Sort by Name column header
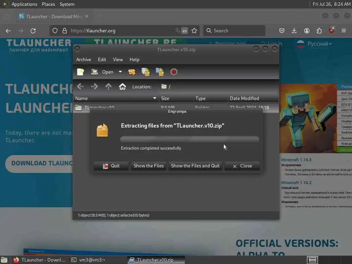 [116, 98]
